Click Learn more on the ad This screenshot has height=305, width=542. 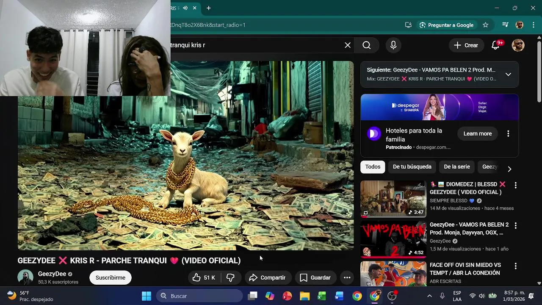(477, 134)
